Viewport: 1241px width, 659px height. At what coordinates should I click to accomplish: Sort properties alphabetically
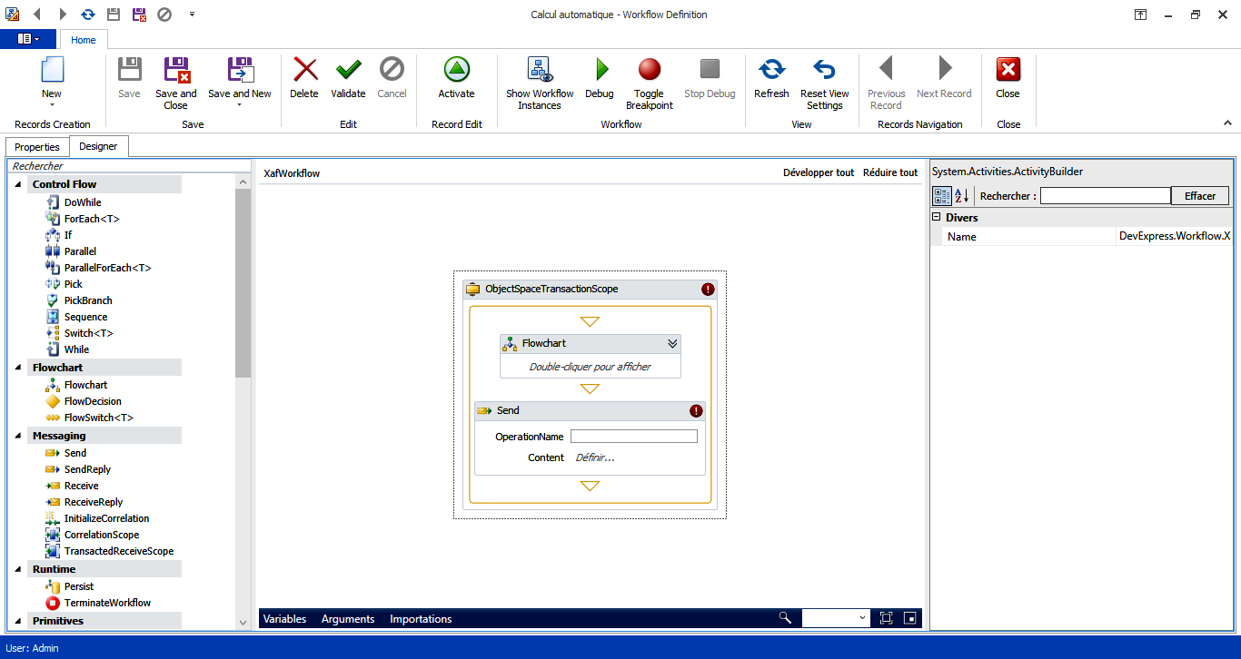click(962, 195)
